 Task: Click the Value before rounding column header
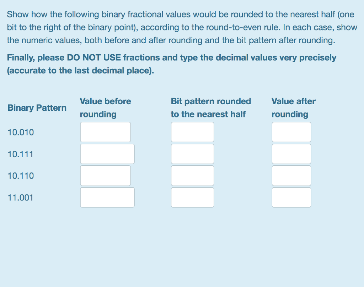[x=105, y=107]
